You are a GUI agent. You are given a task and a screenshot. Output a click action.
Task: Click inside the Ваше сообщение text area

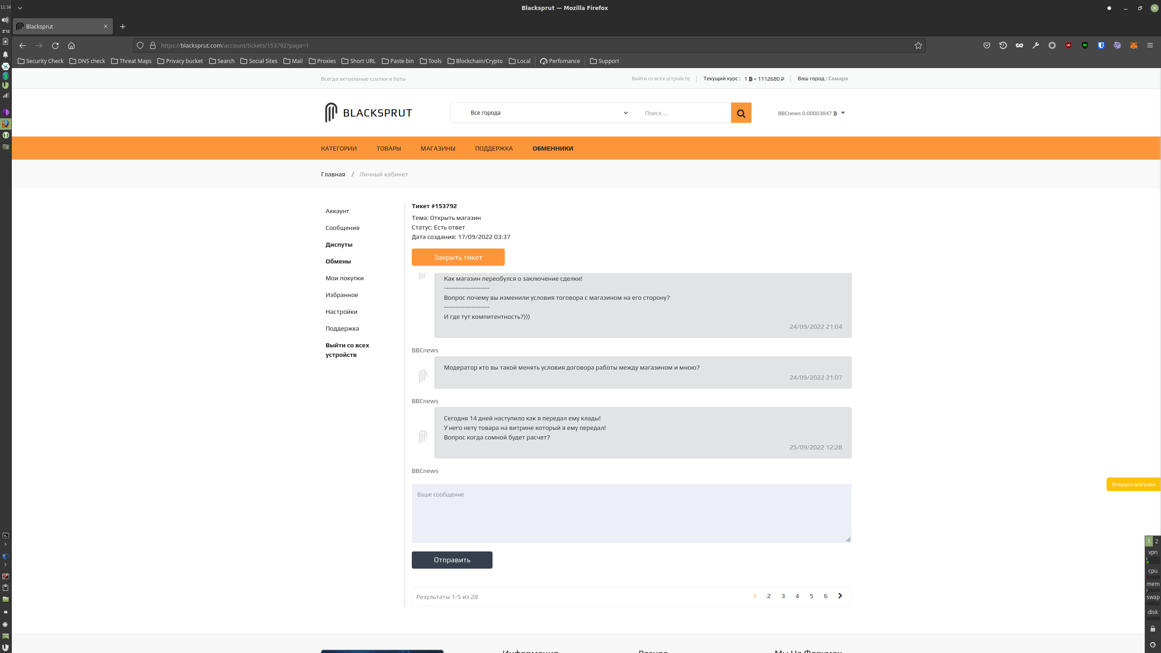pos(632,513)
